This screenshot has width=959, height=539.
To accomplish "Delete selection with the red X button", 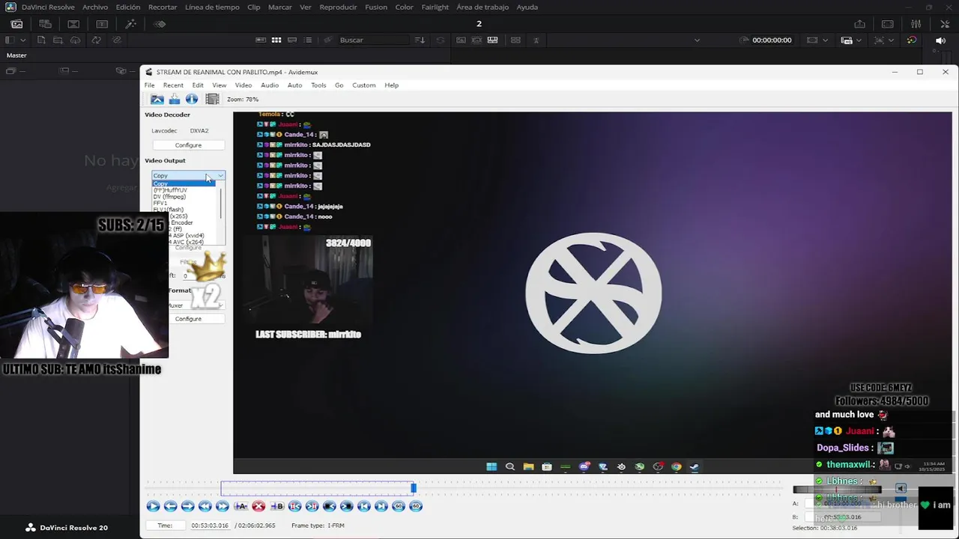I will 258,506.
